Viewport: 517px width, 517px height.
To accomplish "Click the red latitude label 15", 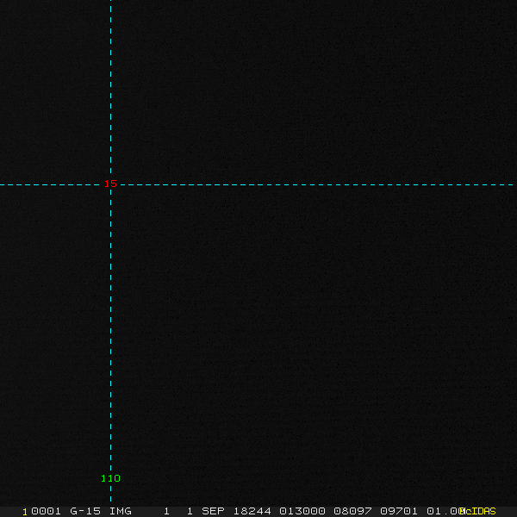I will click(110, 184).
